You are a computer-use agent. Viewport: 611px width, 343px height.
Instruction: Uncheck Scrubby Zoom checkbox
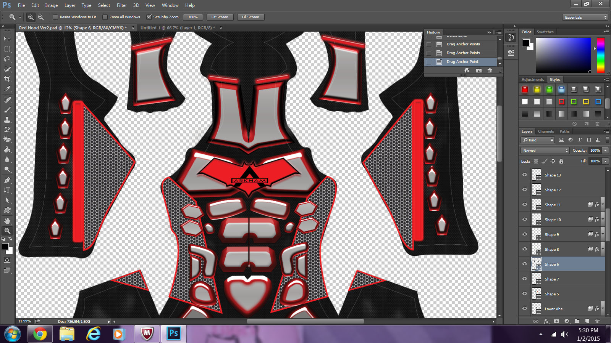click(x=149, y=17)
